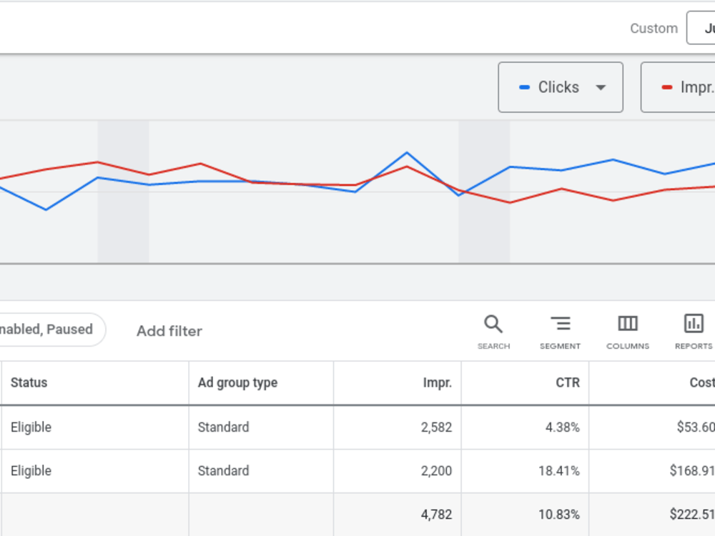
Task: Open the Columns picker icon
Action: pos(628,332)
